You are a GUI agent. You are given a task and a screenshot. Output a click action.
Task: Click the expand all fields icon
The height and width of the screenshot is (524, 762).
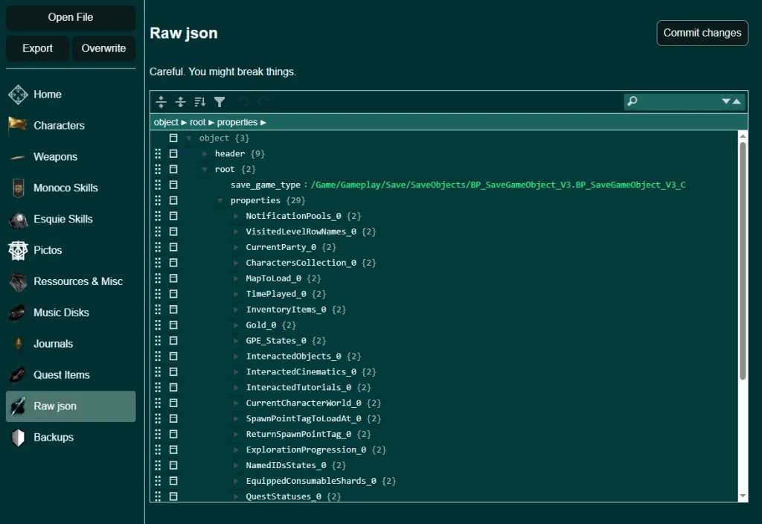point(160,102)
